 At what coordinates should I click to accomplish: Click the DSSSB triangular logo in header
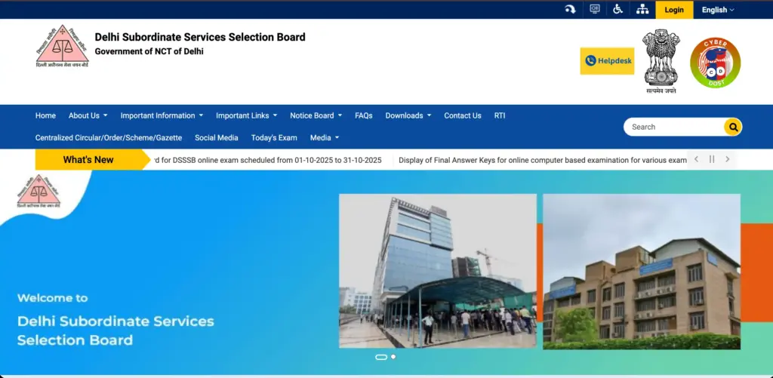[x=62, y=47]
